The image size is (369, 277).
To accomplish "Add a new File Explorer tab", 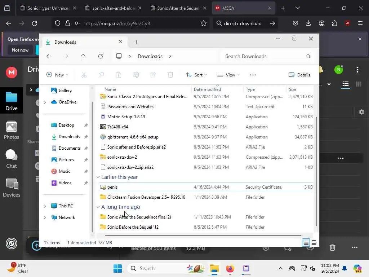I will [x=136, y=42].
